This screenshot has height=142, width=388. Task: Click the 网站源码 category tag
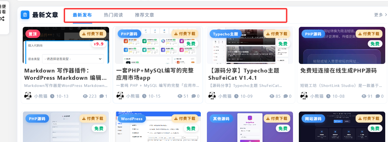(x=314, y=118)
